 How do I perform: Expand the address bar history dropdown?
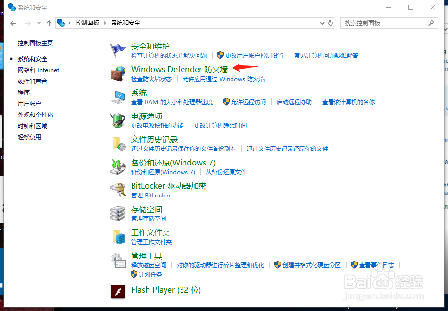pyautogui.click(x=322, y=23)
